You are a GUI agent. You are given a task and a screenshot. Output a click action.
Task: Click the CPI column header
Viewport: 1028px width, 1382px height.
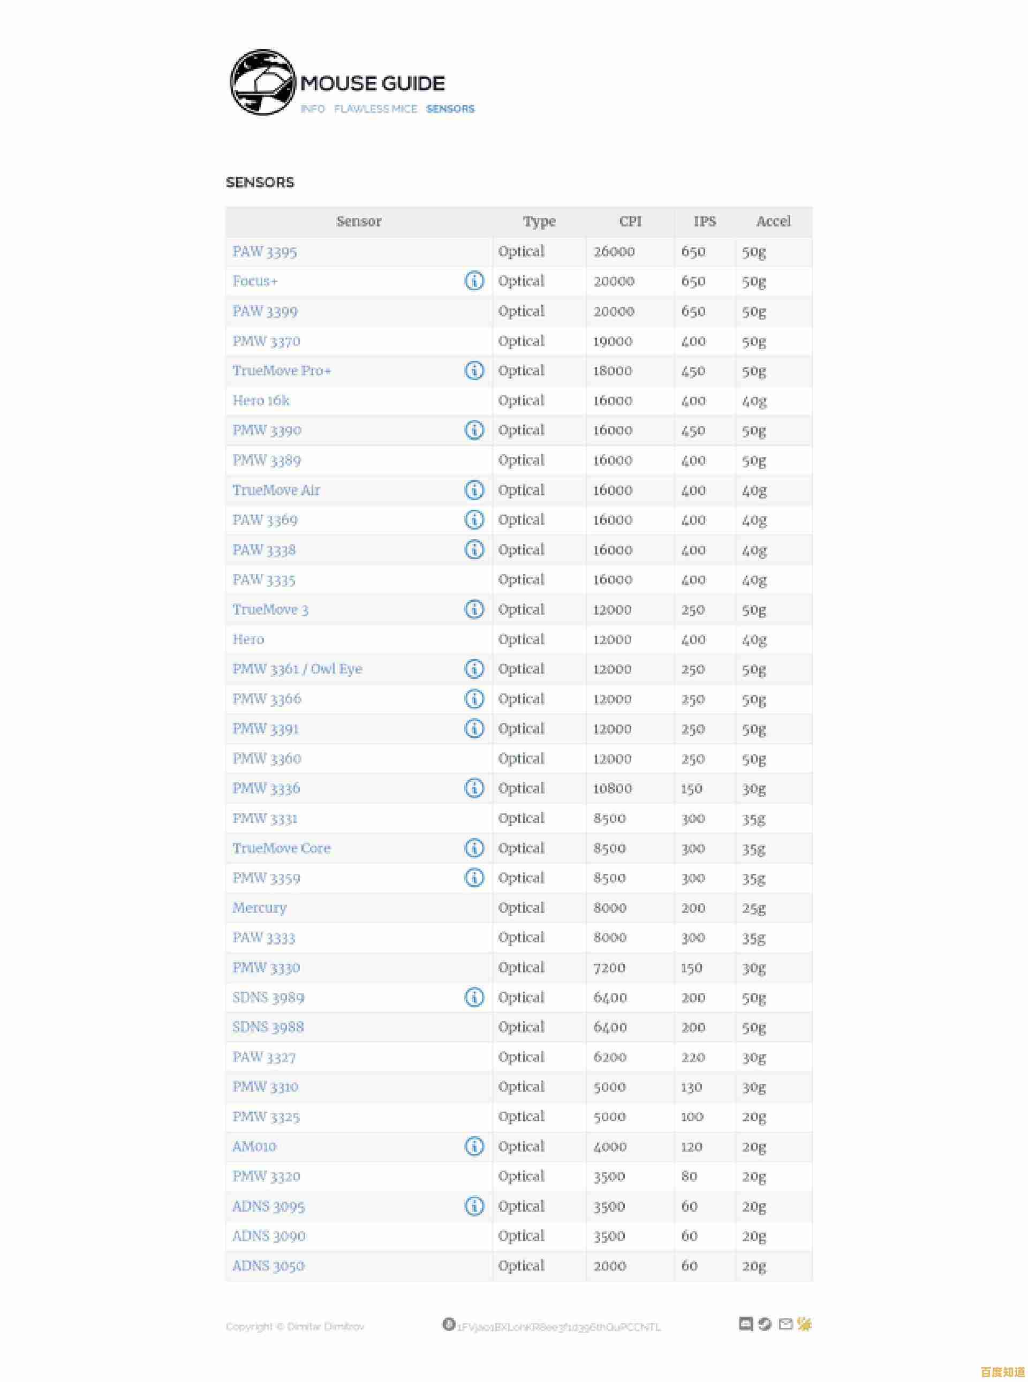coord(630,222)
